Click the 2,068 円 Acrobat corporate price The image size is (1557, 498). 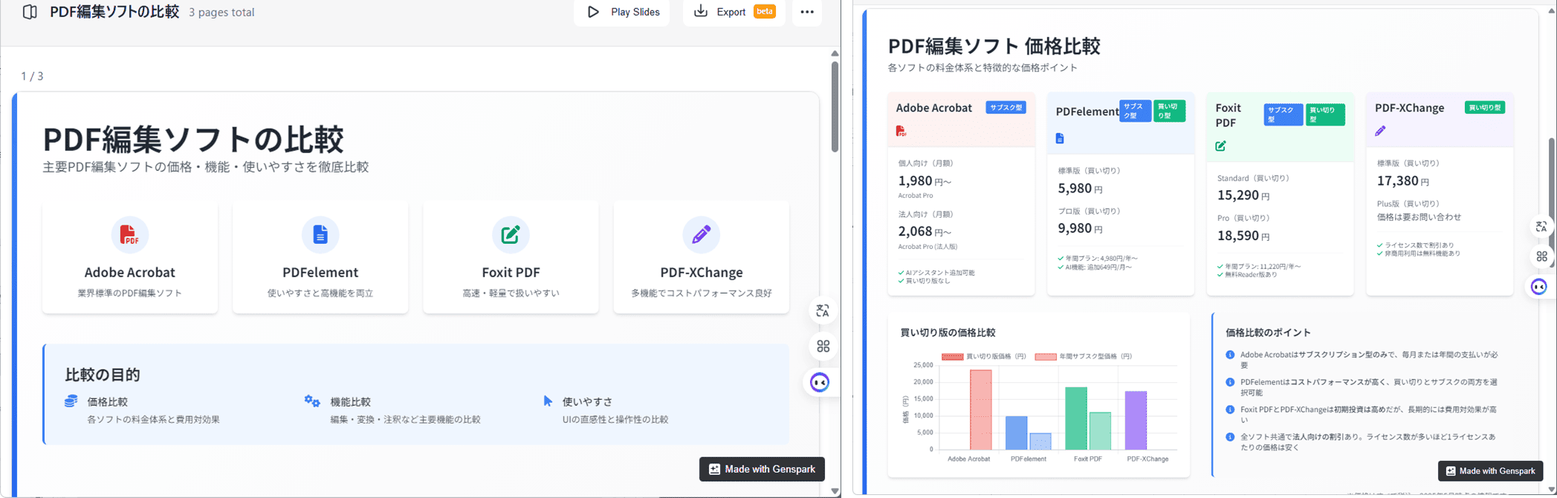(x=924, y=231)
